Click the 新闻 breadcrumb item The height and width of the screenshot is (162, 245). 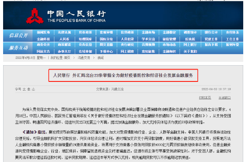pyautogui.click(x=100, y=58)
